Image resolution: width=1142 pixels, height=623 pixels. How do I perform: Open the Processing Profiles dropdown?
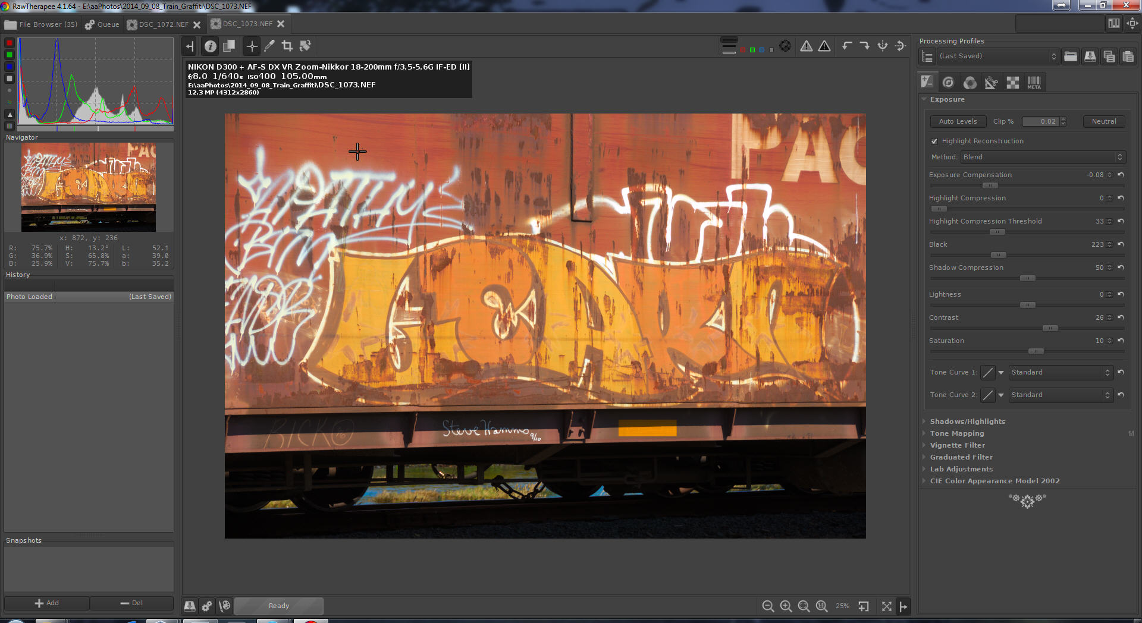[x=998, y=56]
